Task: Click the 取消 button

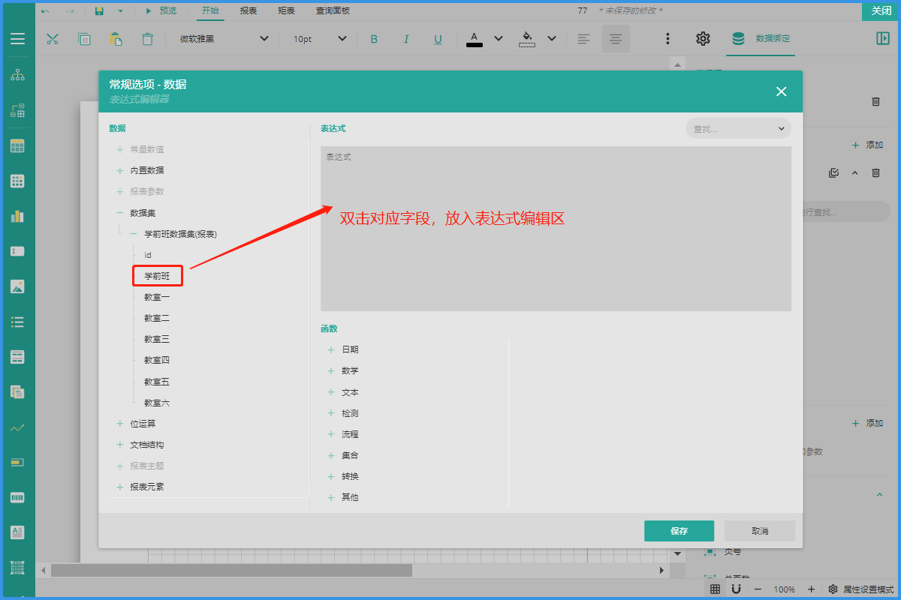Action: point(759,531)
